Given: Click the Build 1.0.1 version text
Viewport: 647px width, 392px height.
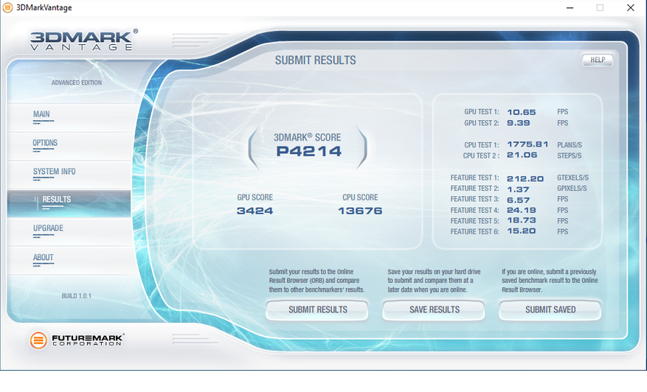Looking at the screenshot, I should tap(76, 296).
